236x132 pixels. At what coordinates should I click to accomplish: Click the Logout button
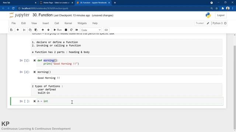pos(221,15)
